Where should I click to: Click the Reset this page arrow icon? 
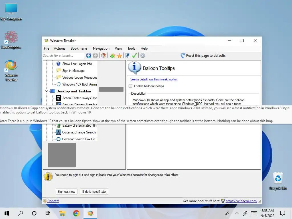click(183, 56)
